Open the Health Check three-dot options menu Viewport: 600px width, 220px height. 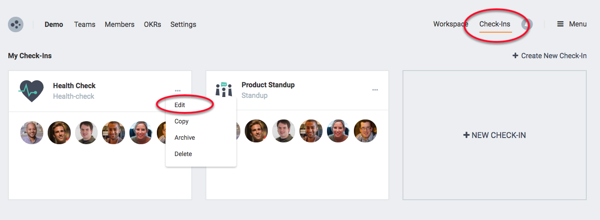(x=178, y=91)
